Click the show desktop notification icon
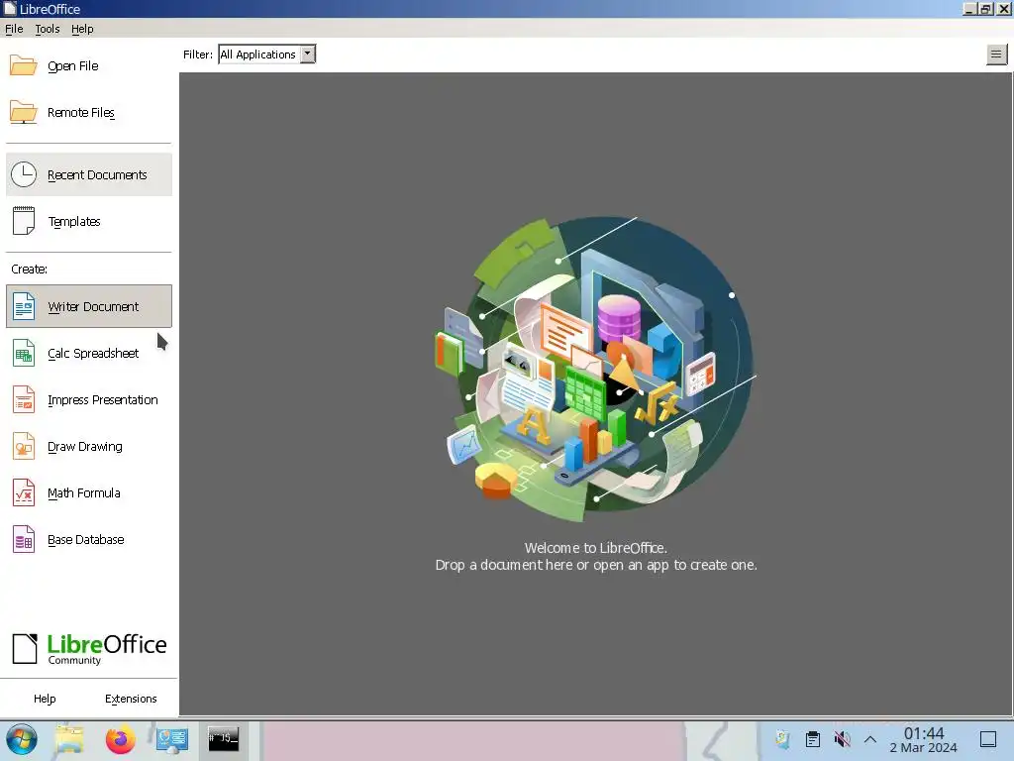 coord(988,739)
